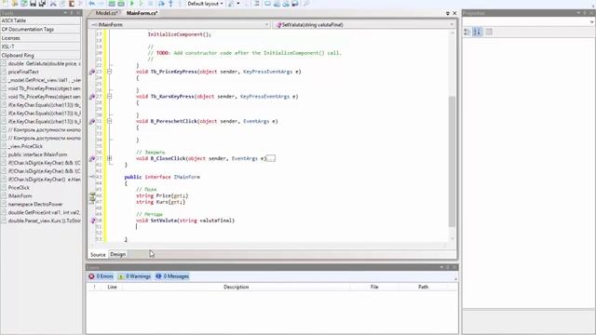Click the editor scrollbar down arrow

point(452,238)
